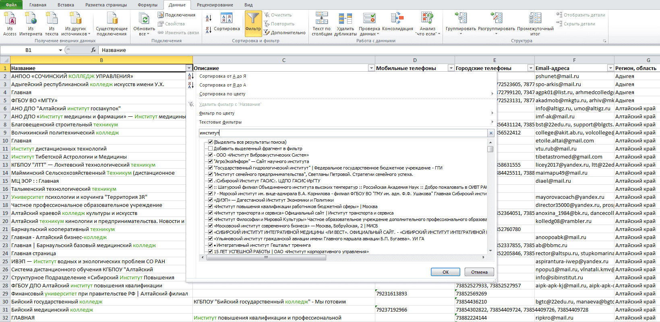Click Advanced filter (Дополнительно)
660x322 pixels.
tap(285, 33)
